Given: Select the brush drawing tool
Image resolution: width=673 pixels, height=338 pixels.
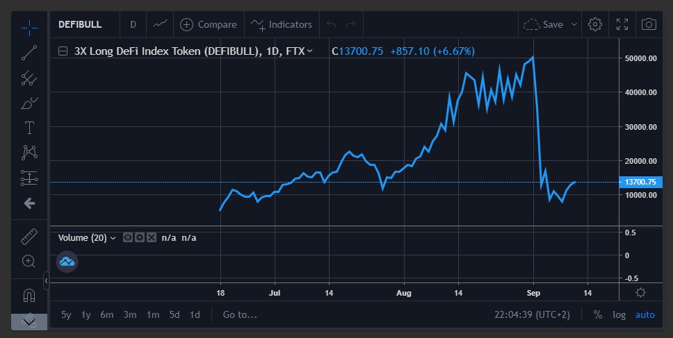Looking at the screenshot, I should [x=29, y=103].
